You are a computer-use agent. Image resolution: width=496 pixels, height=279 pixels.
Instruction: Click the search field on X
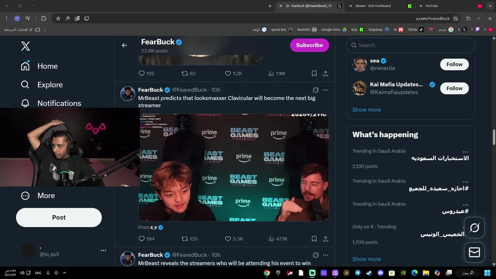[410, 45]
